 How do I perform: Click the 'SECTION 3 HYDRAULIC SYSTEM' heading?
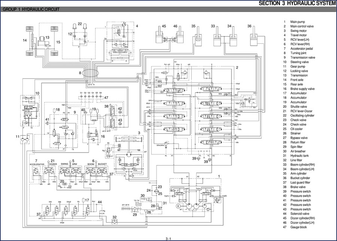point(297,3)
